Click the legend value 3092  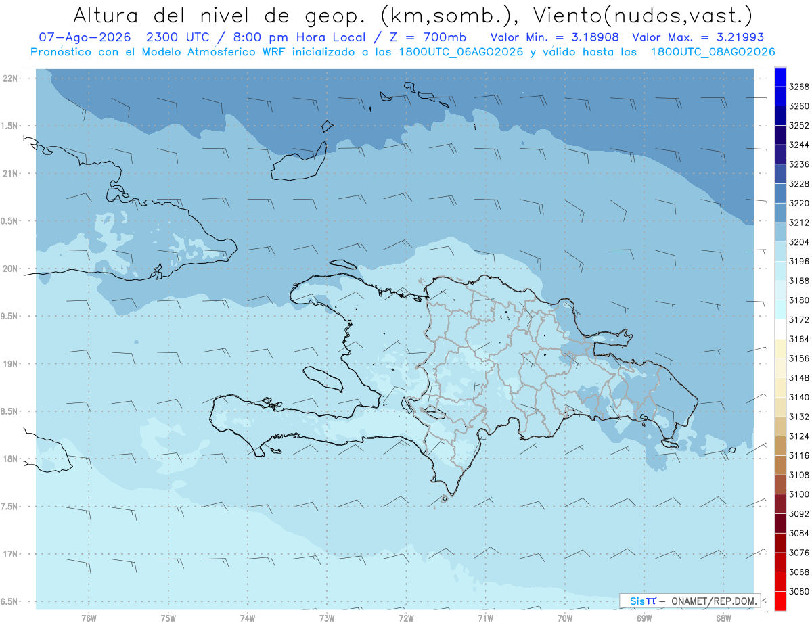[798, 513]
